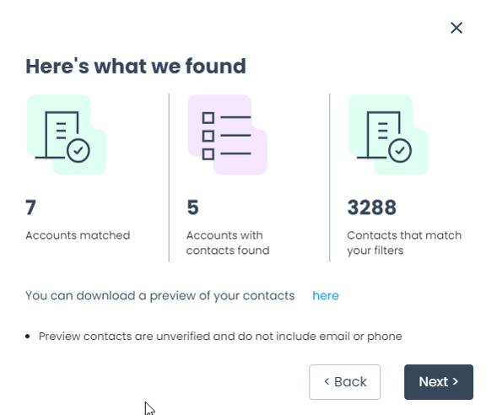
Task: Proceed with the Next button
Action: click(x=439, y=382)
